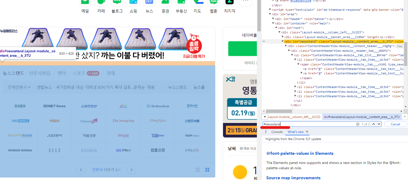The height and width of the screenshot is (180, 408).
Task: Collapse the div id="container" node
Action: [x=273, y=23]
